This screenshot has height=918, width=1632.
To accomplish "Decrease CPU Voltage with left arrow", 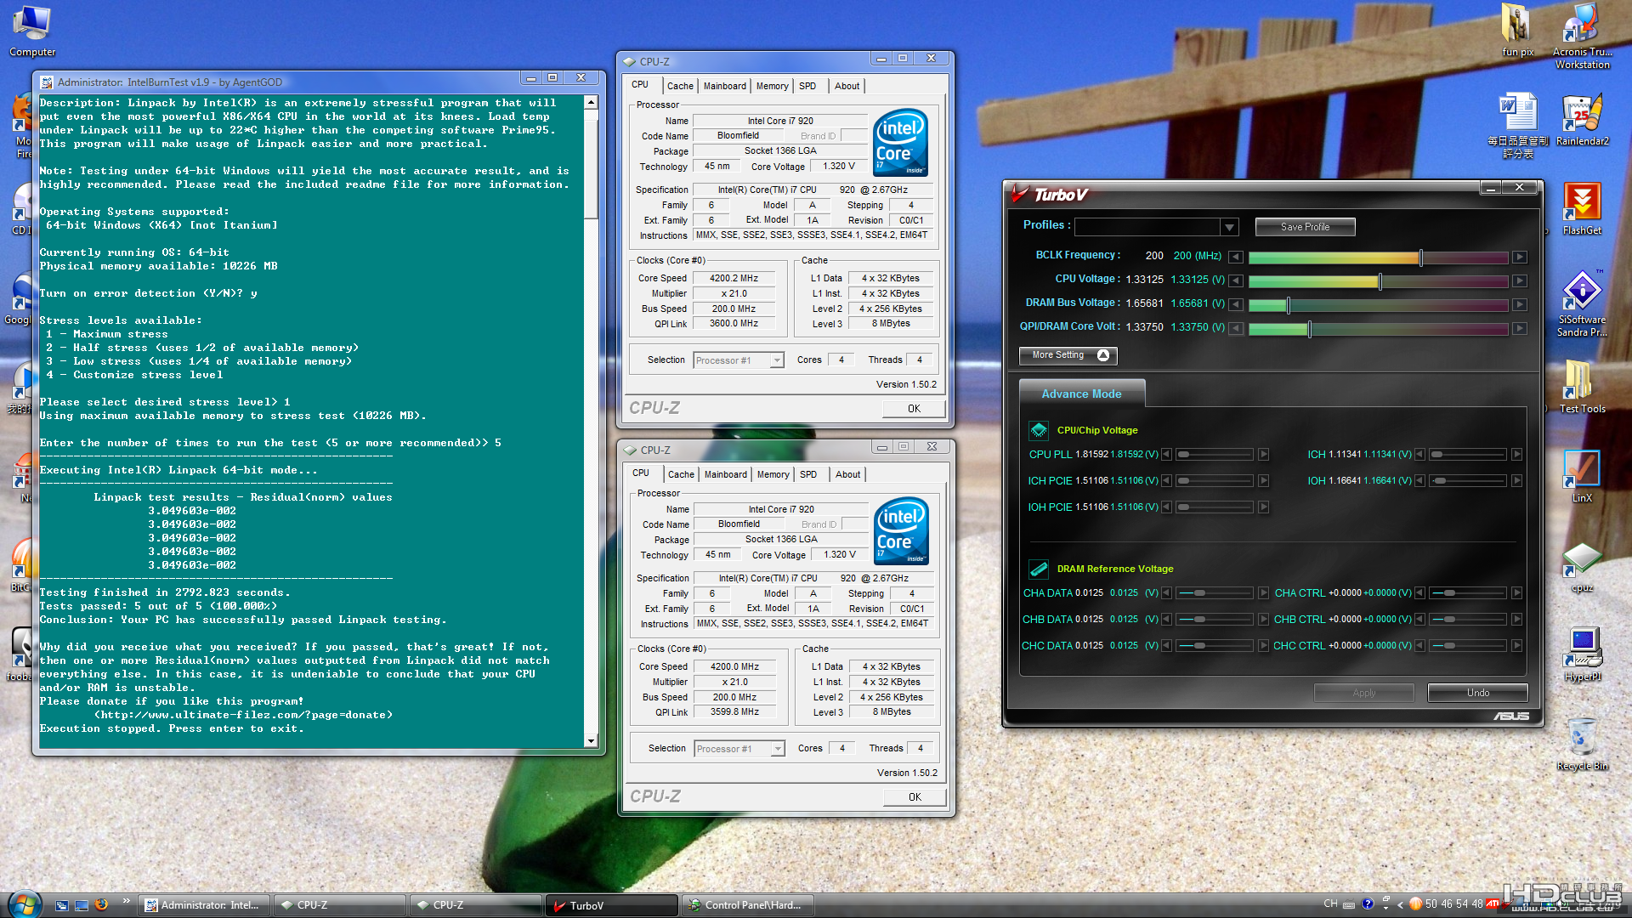I will [1236, 280].
